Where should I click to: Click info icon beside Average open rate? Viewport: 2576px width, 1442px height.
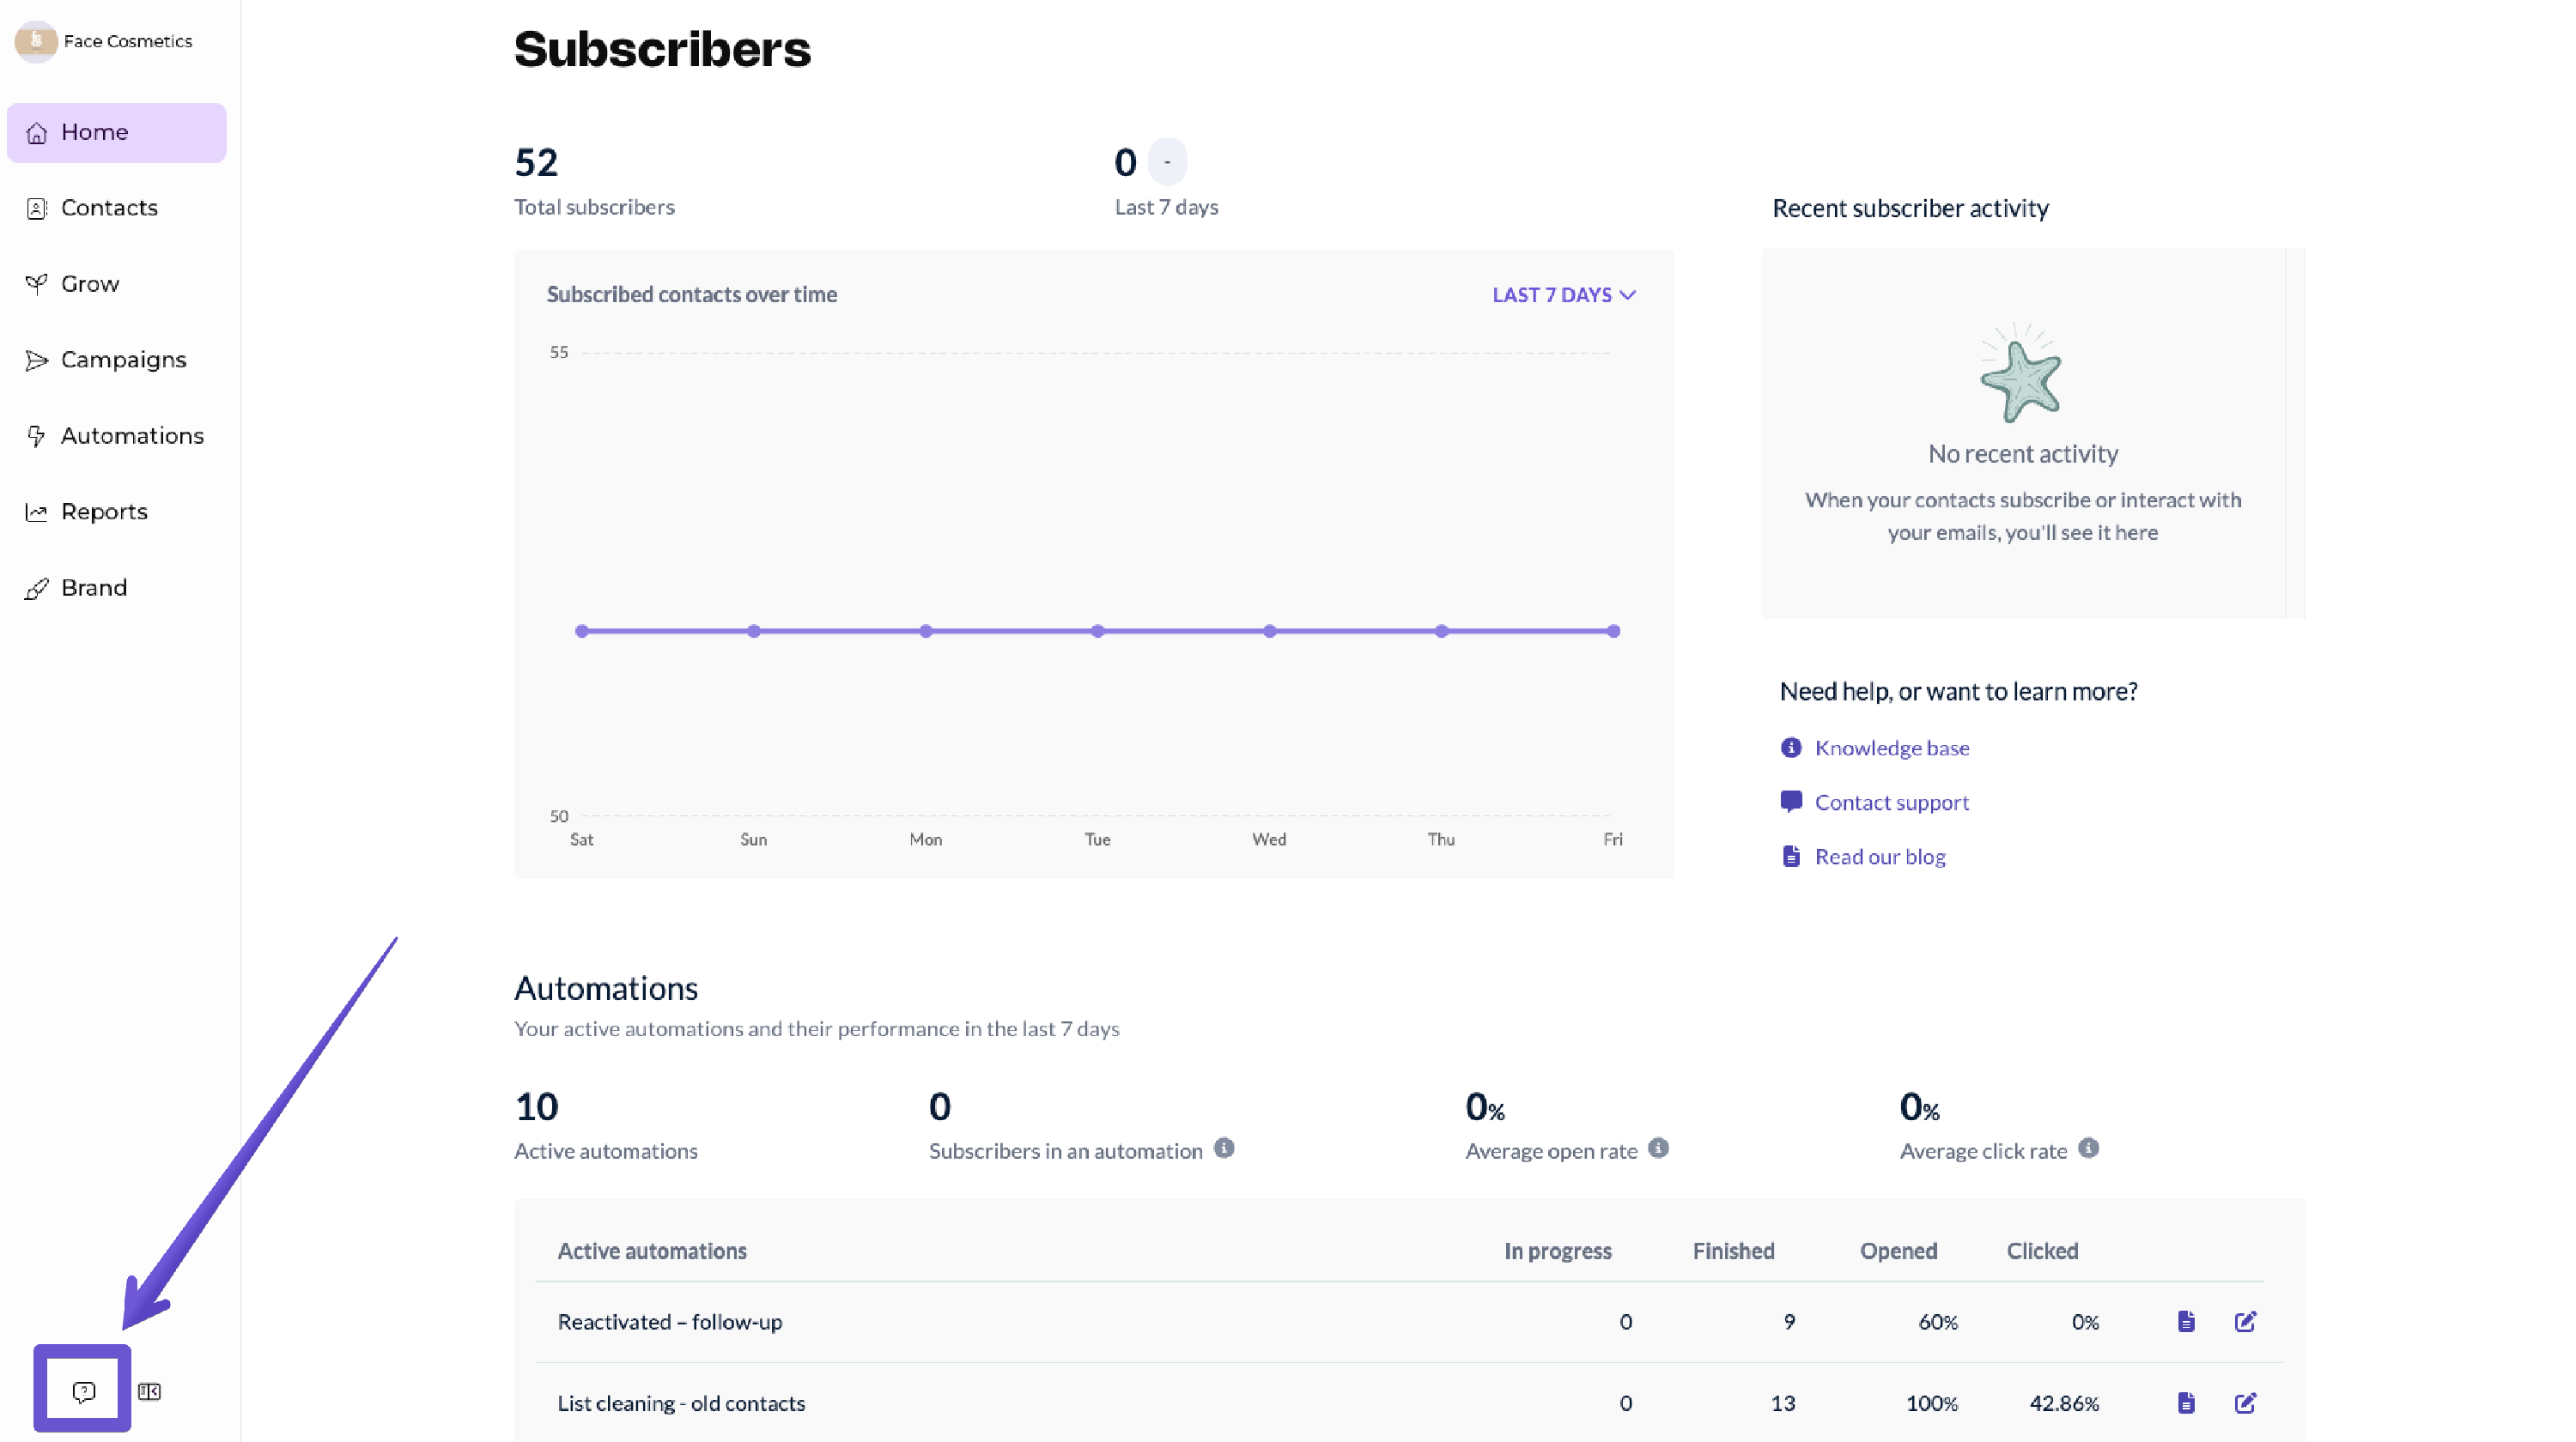click(x=1658, y=1148)
